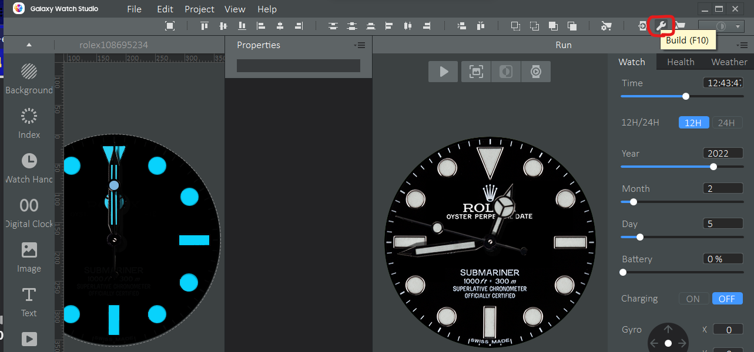Distribute objects by horizontal centers
This screenshot has height=352, width=754.
(x=408, y=26)
